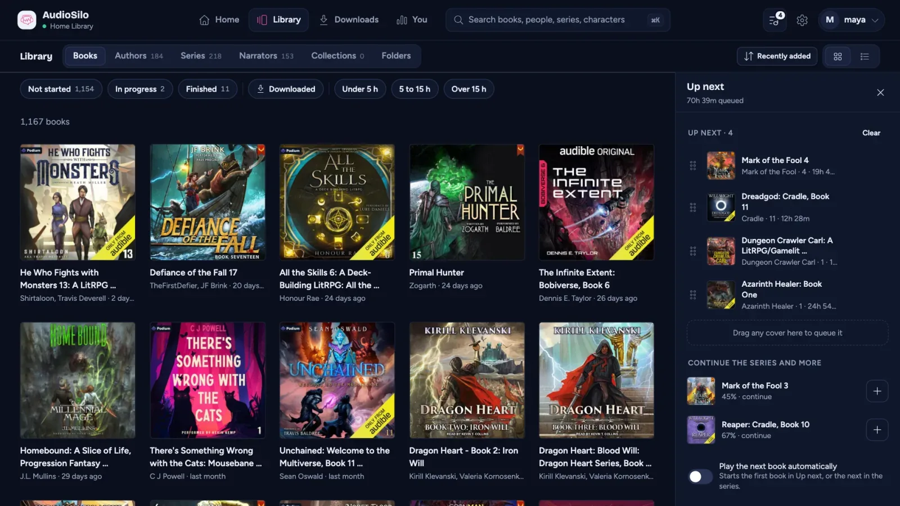Filter by In progress books
The image size is (900, 506).
(x=140, y=89)
